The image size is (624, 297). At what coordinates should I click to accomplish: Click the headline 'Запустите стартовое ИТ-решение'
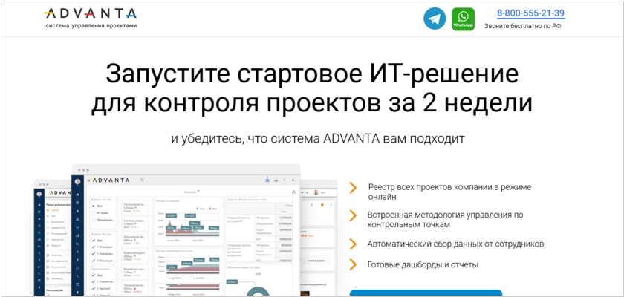pyautogui.click(x=311, y=74)
